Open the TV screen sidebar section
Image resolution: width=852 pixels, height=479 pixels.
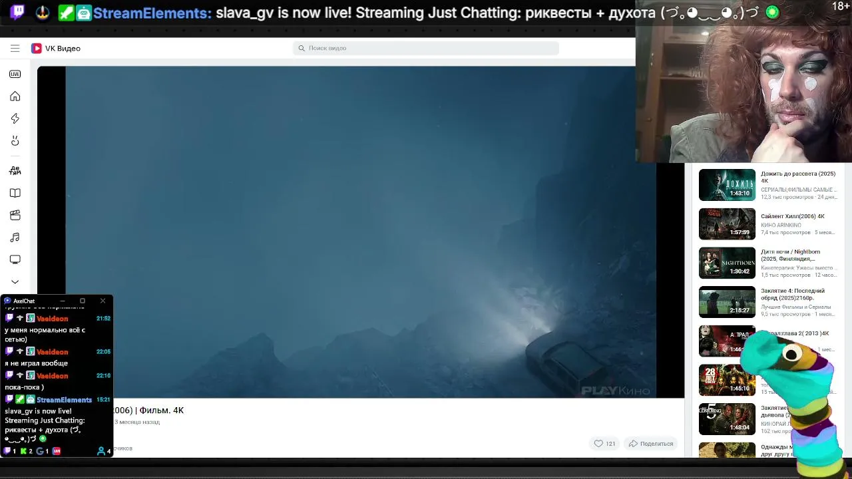(15, 259)
